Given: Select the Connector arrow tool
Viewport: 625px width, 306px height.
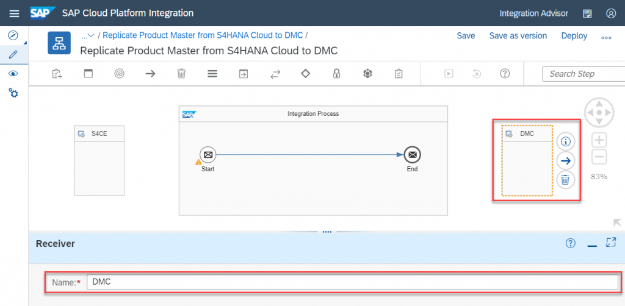Looking at the screenshot, I should 150,74.
